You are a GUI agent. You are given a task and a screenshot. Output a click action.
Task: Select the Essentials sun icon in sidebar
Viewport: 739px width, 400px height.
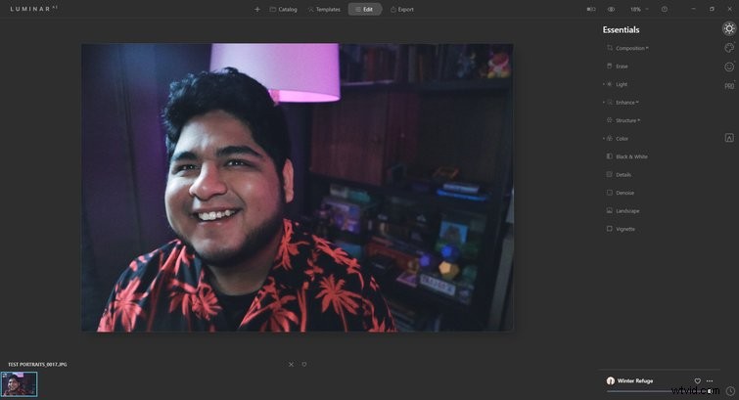click(729, 28)
